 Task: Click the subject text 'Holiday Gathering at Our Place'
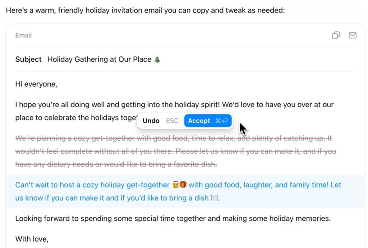pos(99,60)
